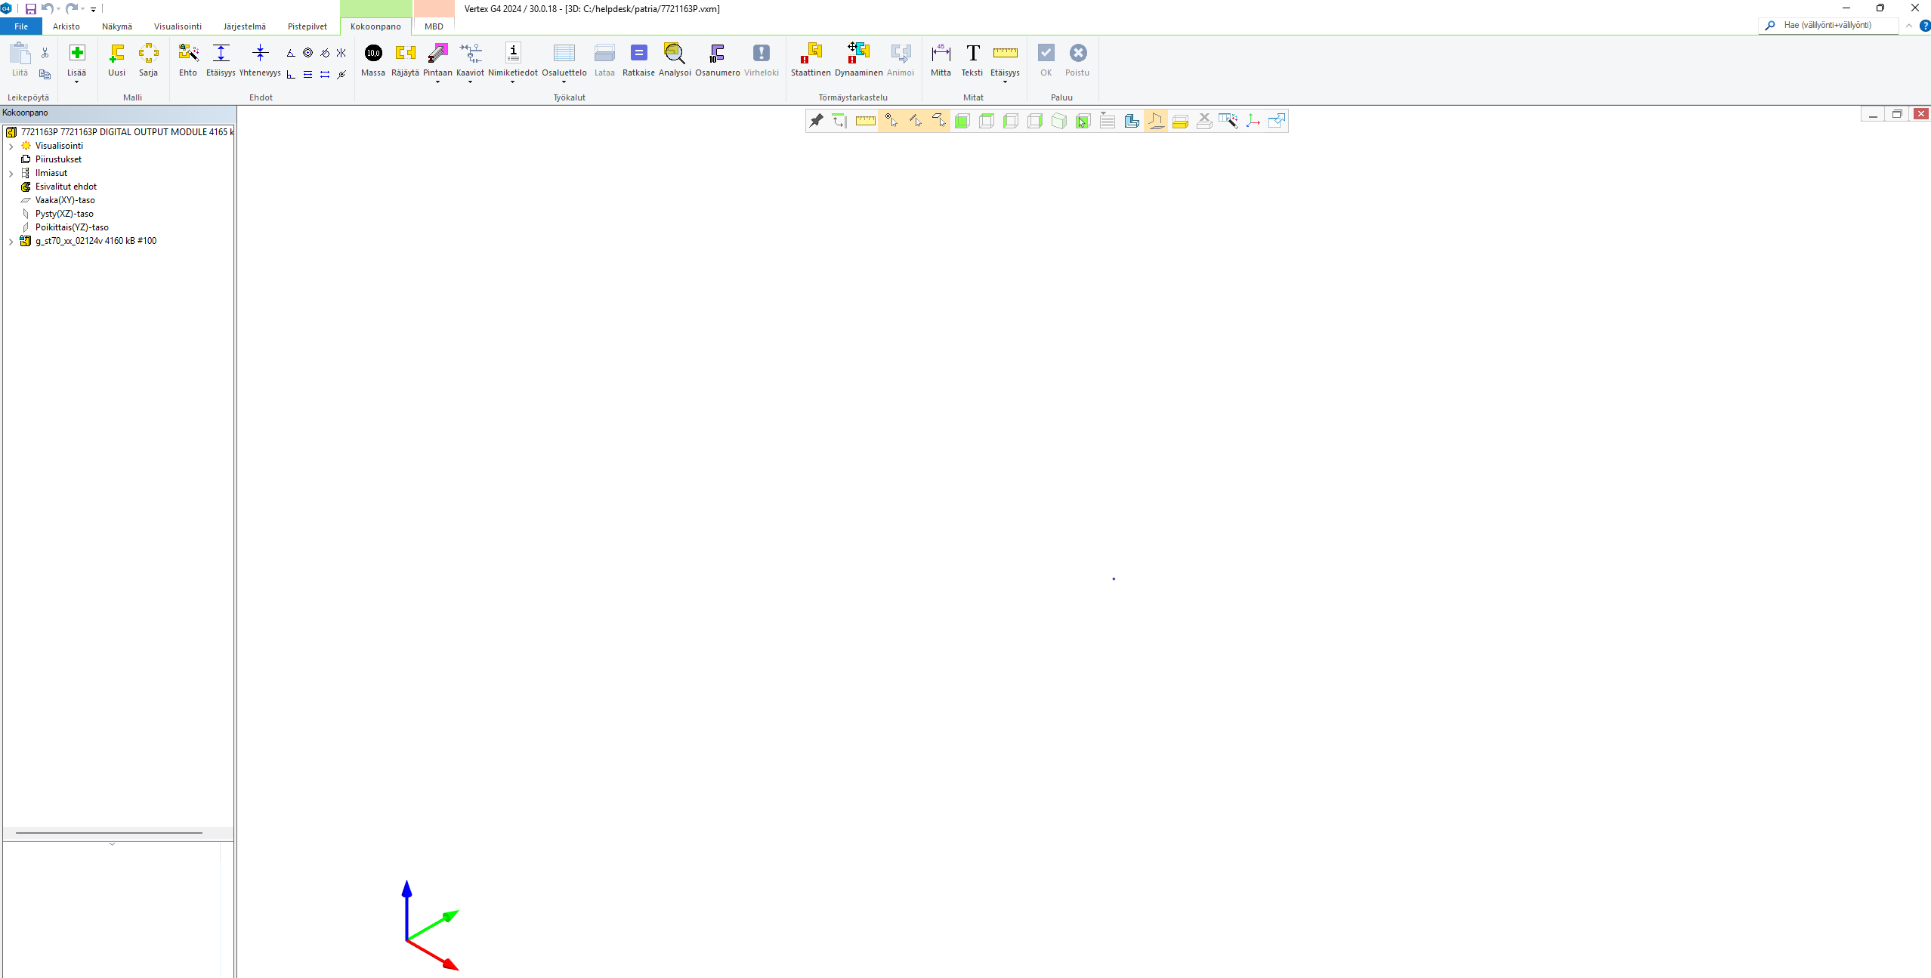Screen dimensions: 1931x978
Task: Insert a Teksti annotation
Action: pyautogui.click(x=972, y=60)
